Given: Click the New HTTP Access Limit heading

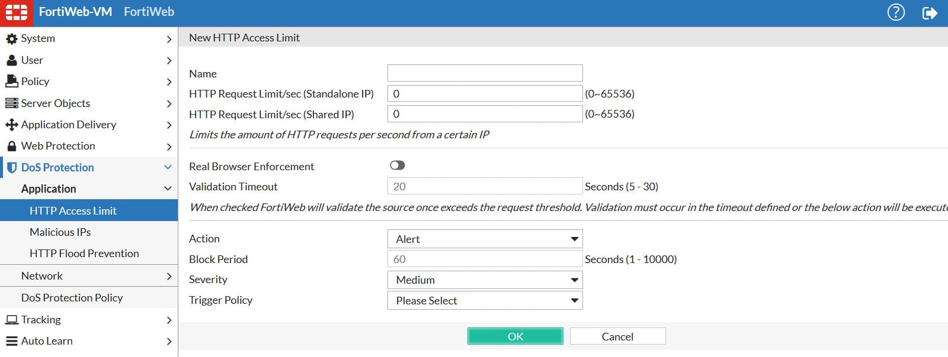Looking at the screenshot, I should pos(244,37).
